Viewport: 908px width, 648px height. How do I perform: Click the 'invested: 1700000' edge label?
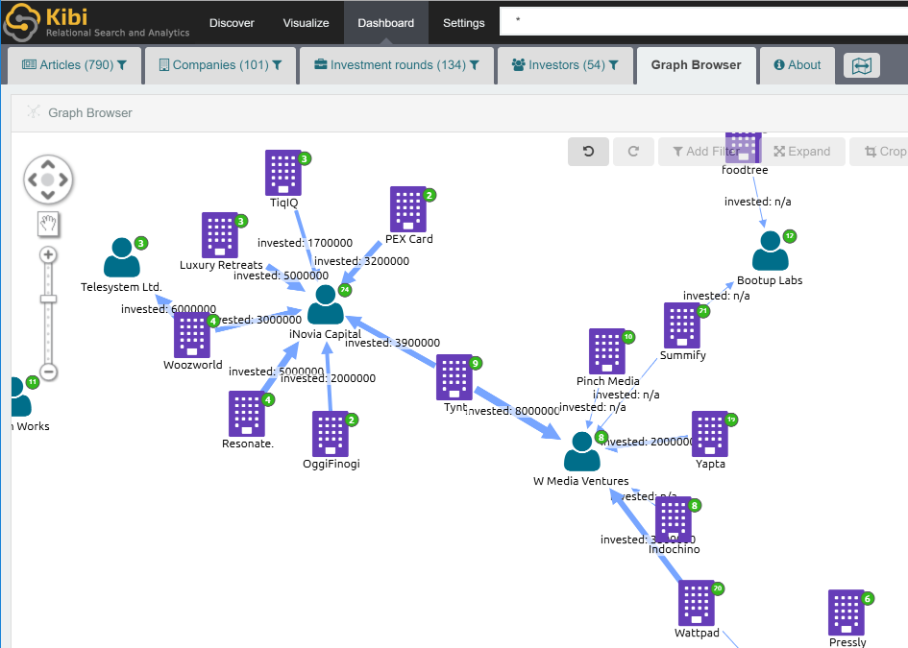tap(306, 243)
